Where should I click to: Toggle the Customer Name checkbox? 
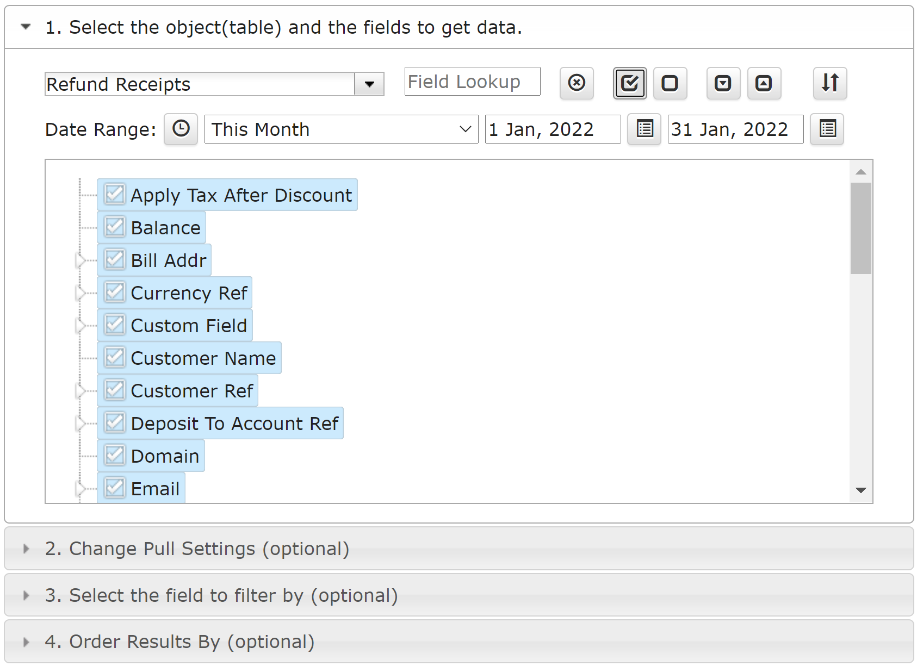click(x=115, y=358)
